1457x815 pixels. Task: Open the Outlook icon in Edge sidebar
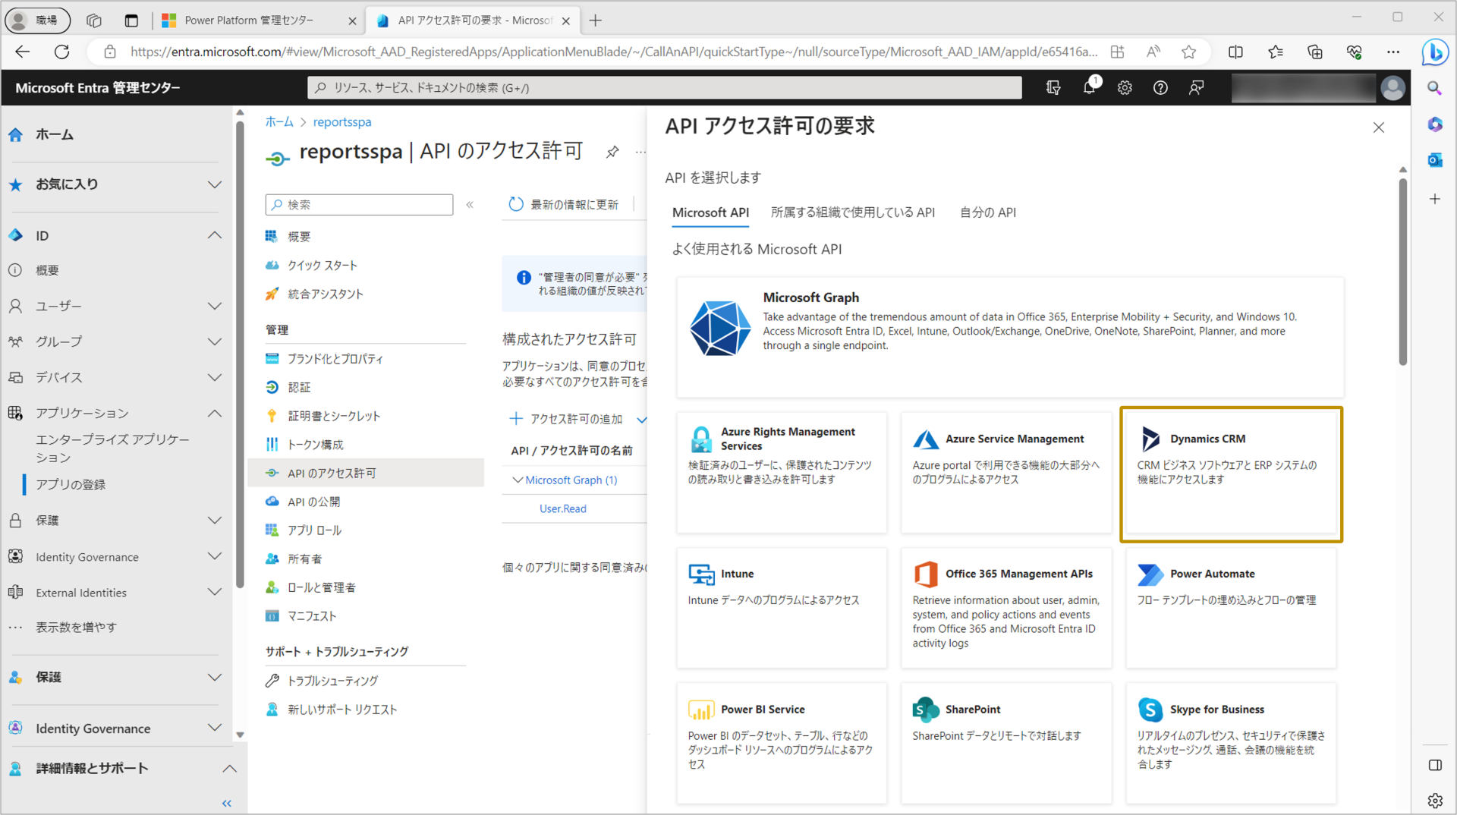click(1434, 160)
